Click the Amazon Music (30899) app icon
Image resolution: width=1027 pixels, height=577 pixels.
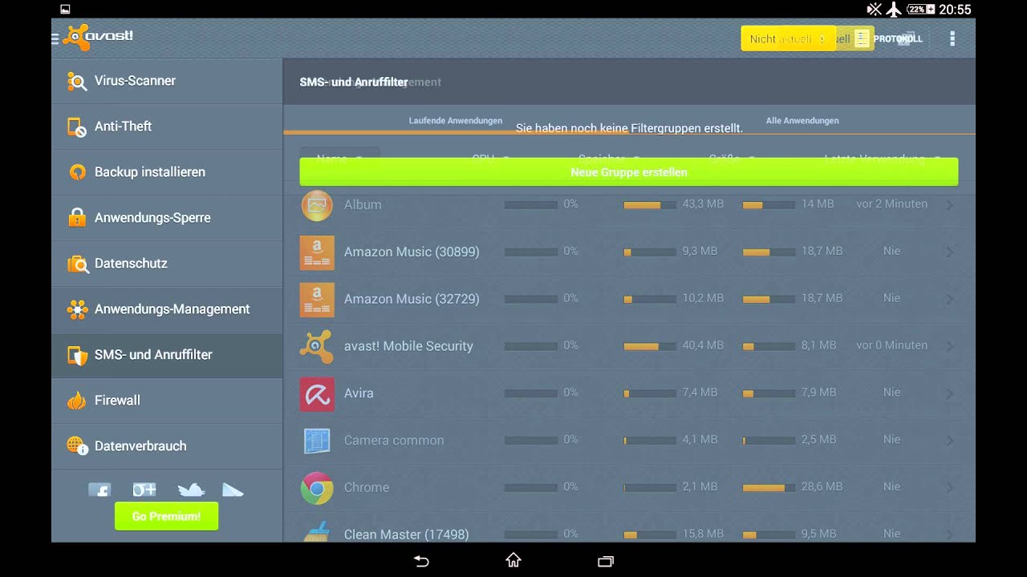pyautogui.click(x=317, y=252)
